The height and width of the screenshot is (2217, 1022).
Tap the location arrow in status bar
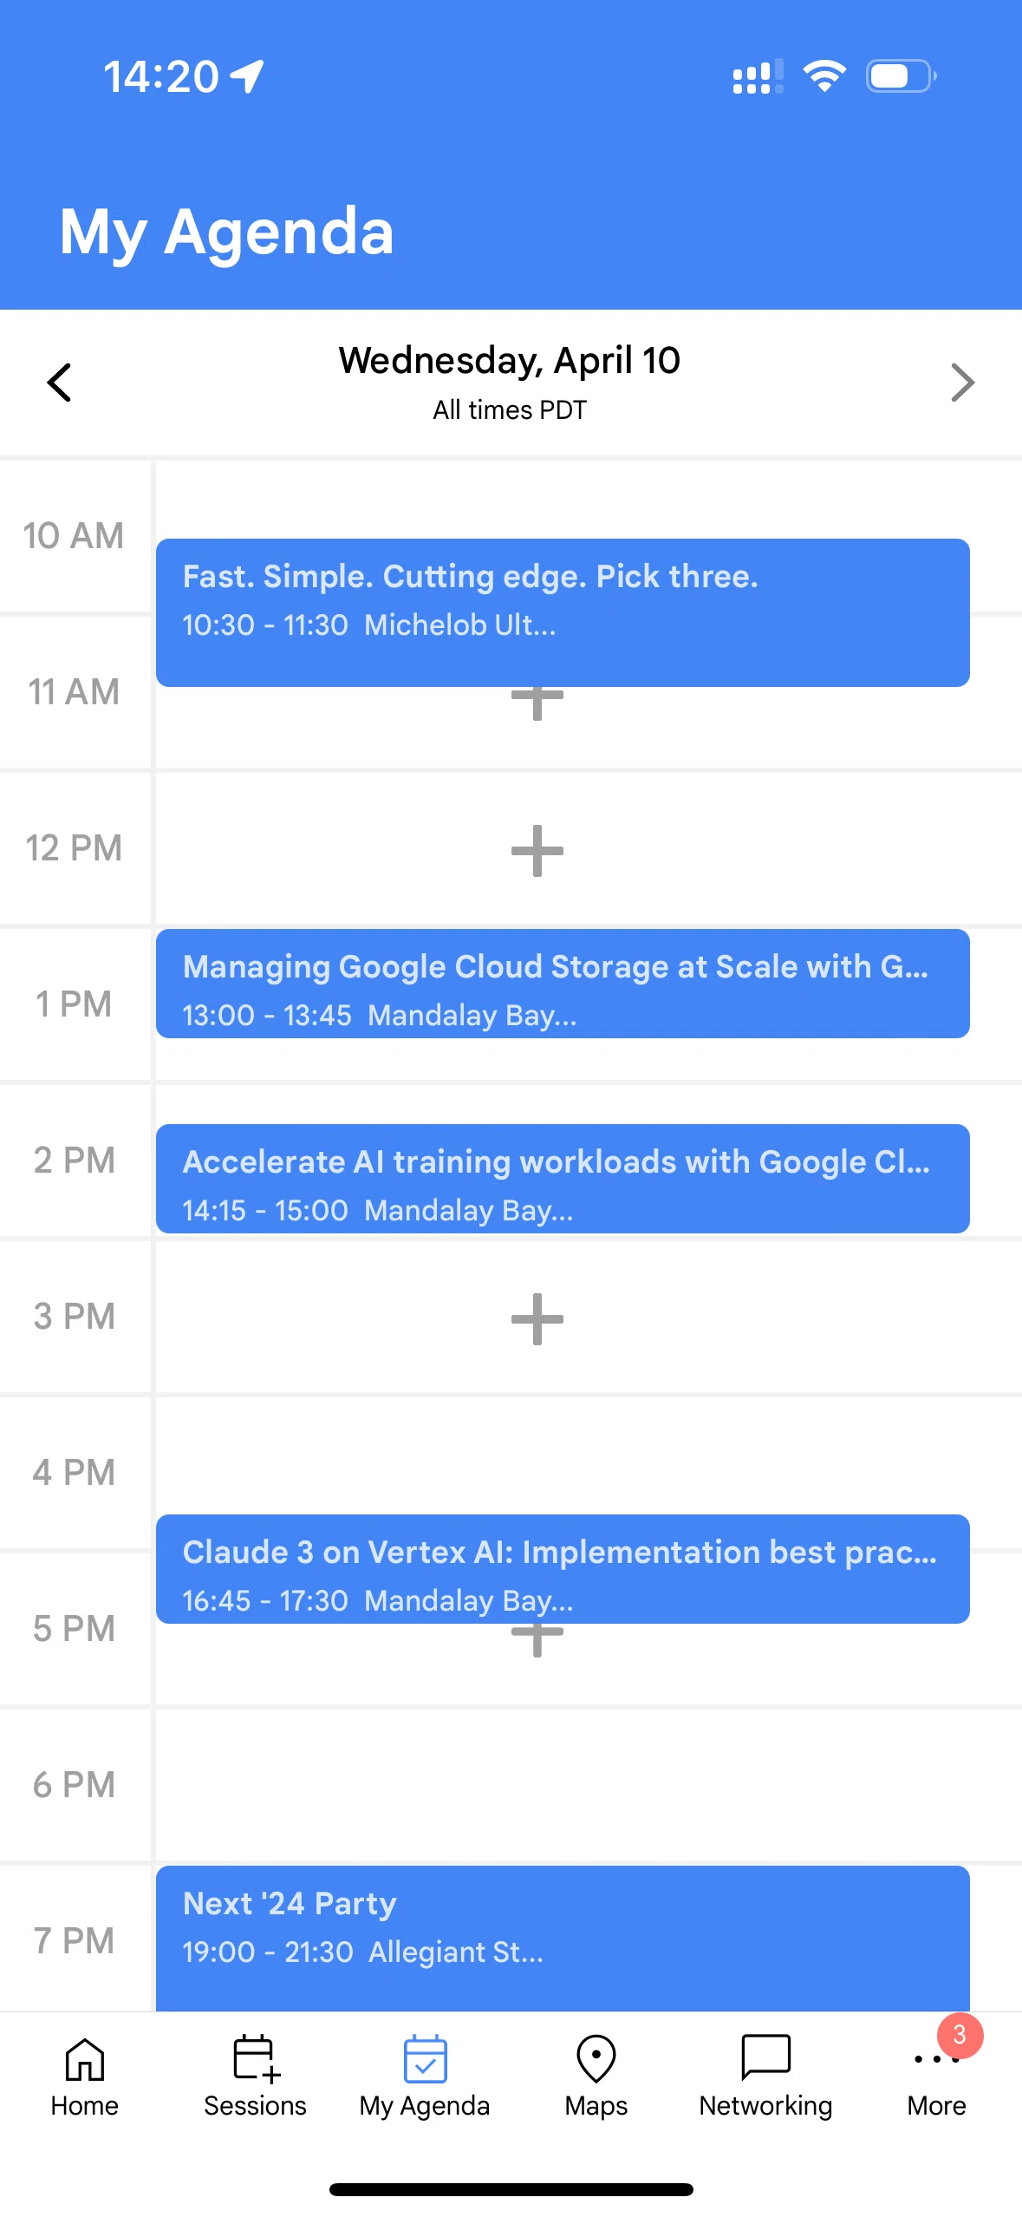(x=247, y=76)
